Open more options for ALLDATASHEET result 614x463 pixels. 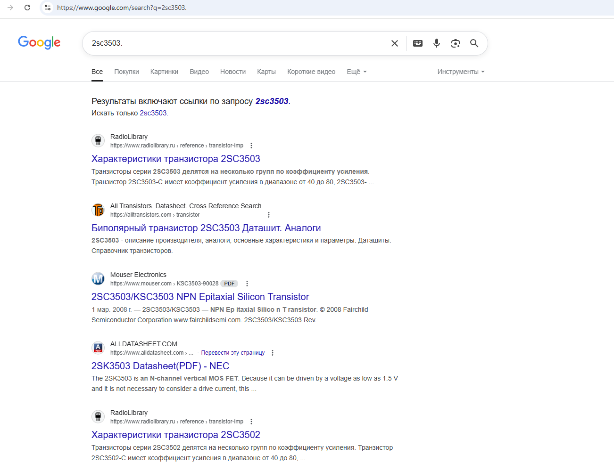click(273, 353)
